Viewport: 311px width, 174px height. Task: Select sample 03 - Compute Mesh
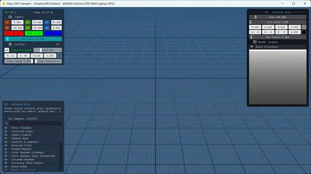(x=16, y=138)
